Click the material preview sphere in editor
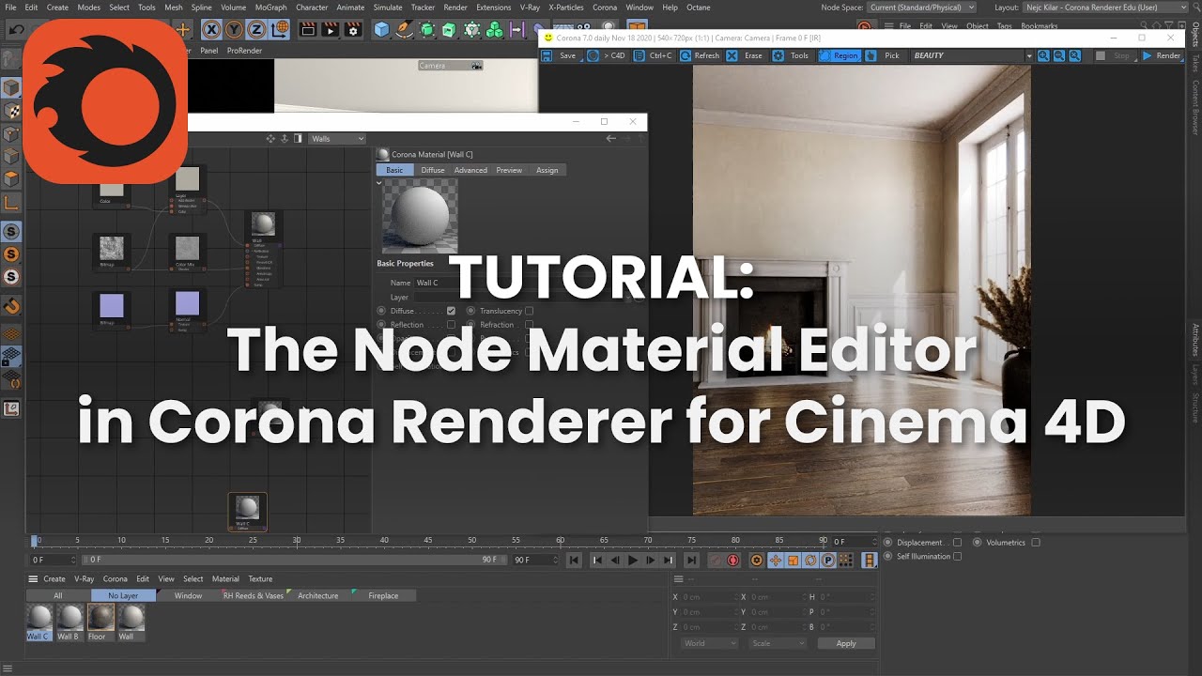1202x676 pixels. (x=420, y=215)
